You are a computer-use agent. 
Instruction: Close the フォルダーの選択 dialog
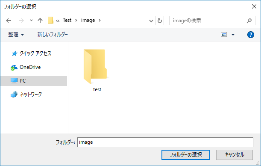pyautogui.click(x=254, y=6)
